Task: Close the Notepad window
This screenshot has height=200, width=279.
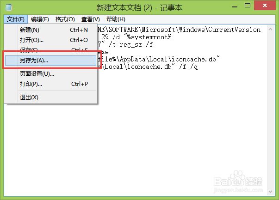Action: pos(265,6)
